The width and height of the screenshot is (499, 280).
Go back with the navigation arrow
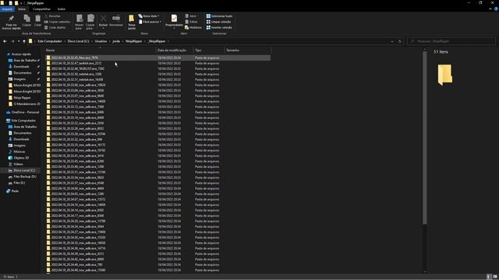(x=5, y=41)
